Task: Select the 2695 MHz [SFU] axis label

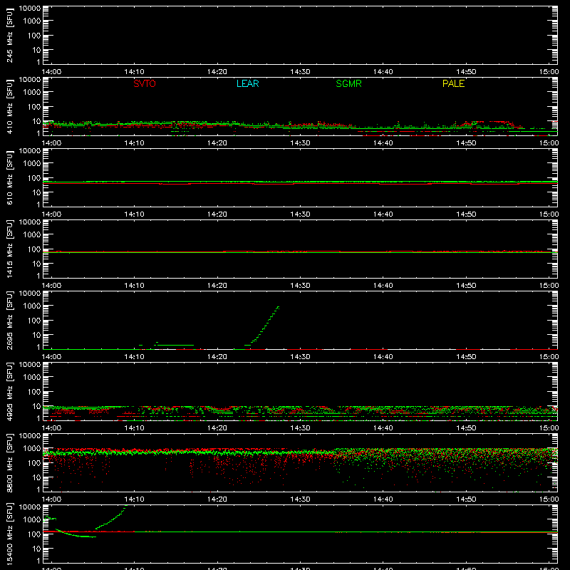Action: pyautogui.click(x=10, y=320)
